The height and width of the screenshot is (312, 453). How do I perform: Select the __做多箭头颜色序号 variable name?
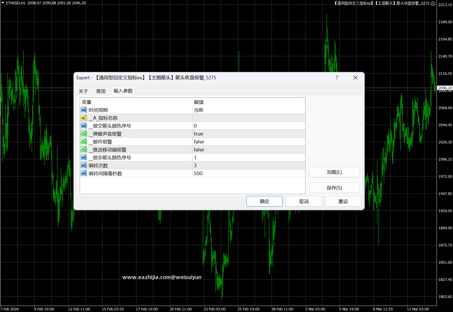point(110,157)
